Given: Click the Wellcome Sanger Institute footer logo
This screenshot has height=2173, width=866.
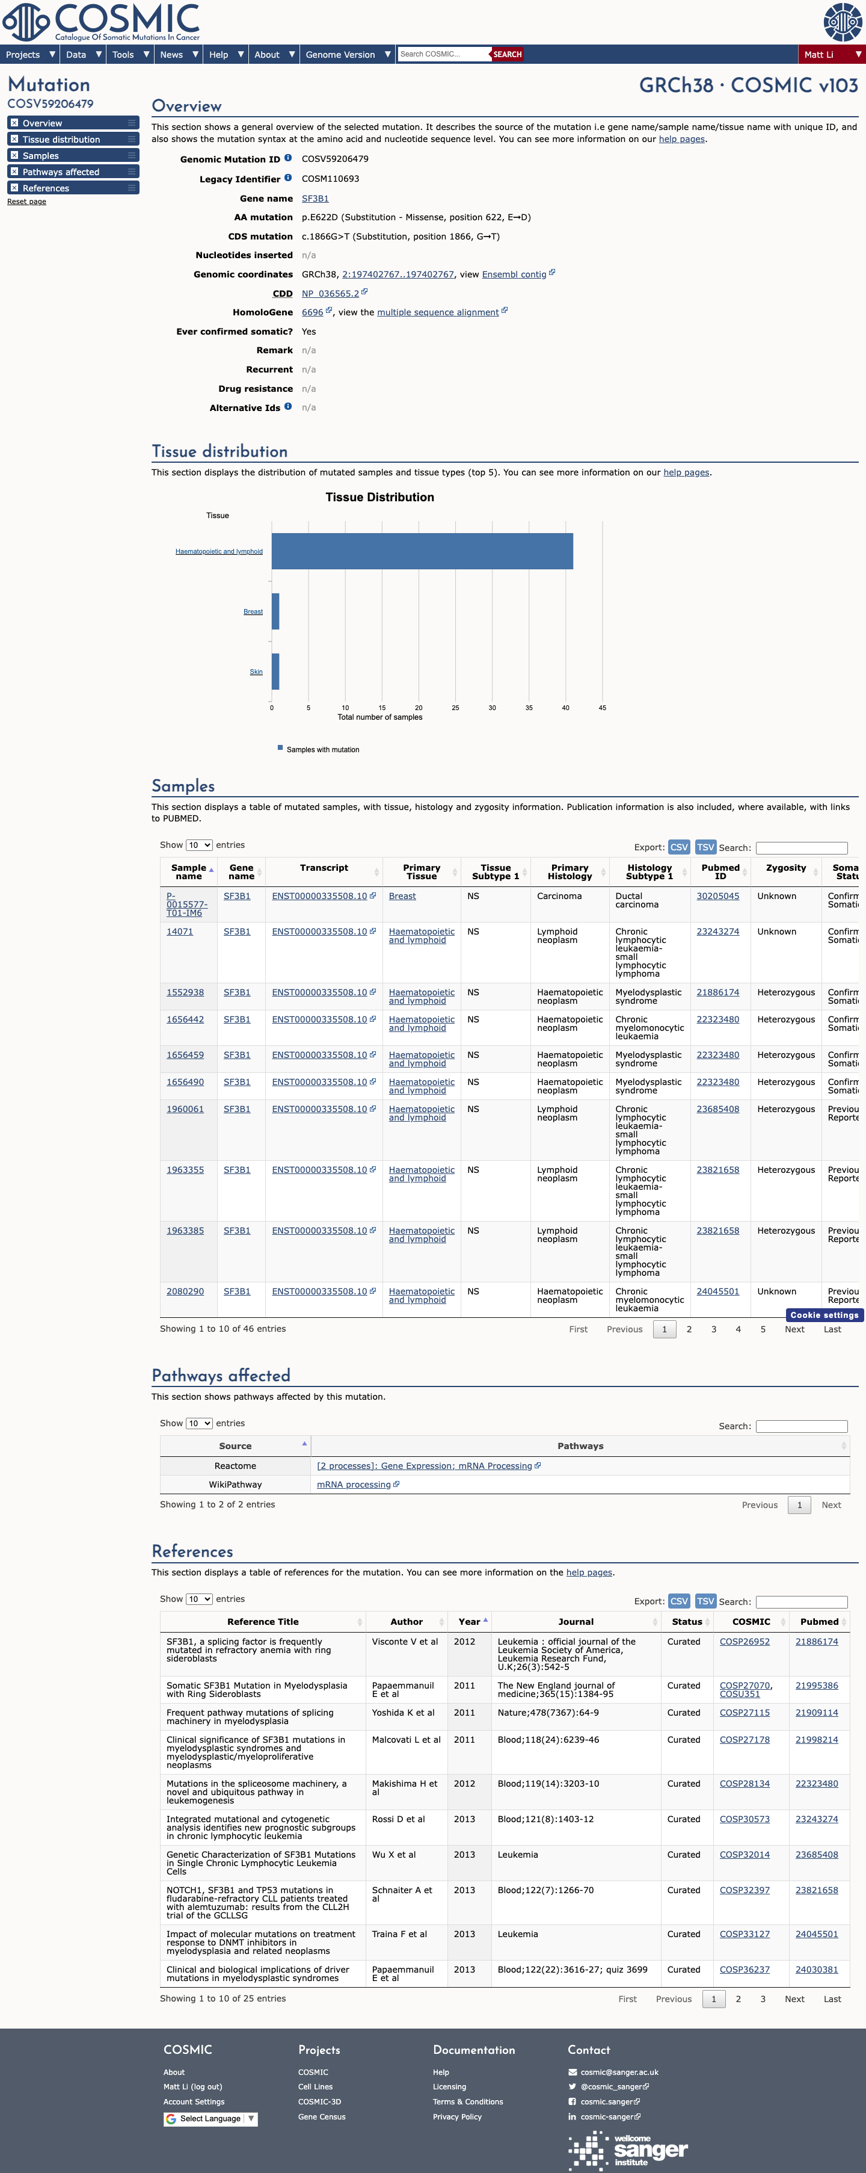Looking at the screenshot, I should click(628, 2151).
